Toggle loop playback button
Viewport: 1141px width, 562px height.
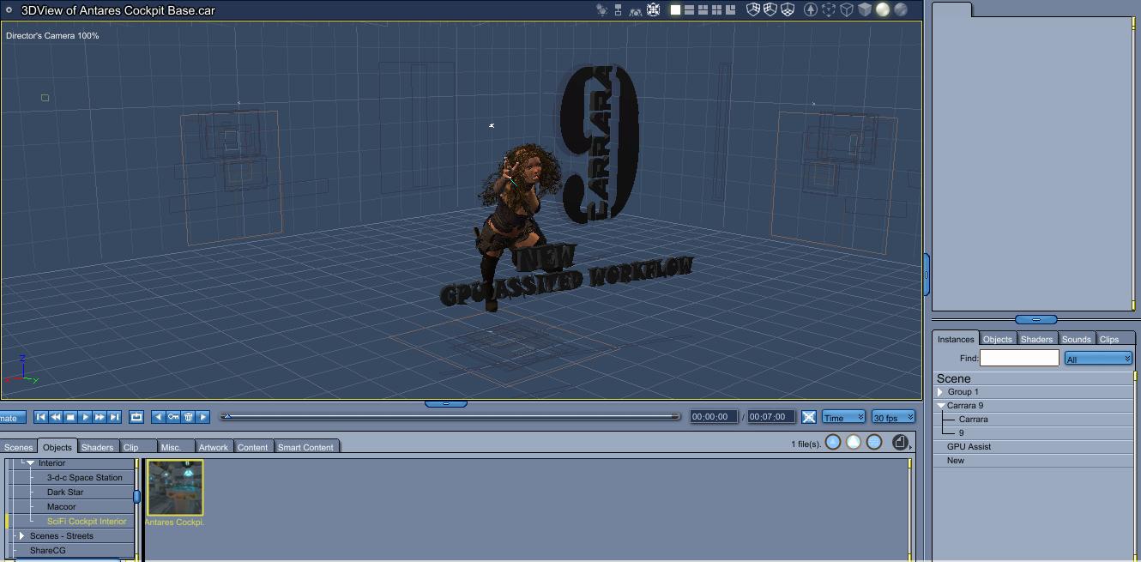tap(136, 417)
